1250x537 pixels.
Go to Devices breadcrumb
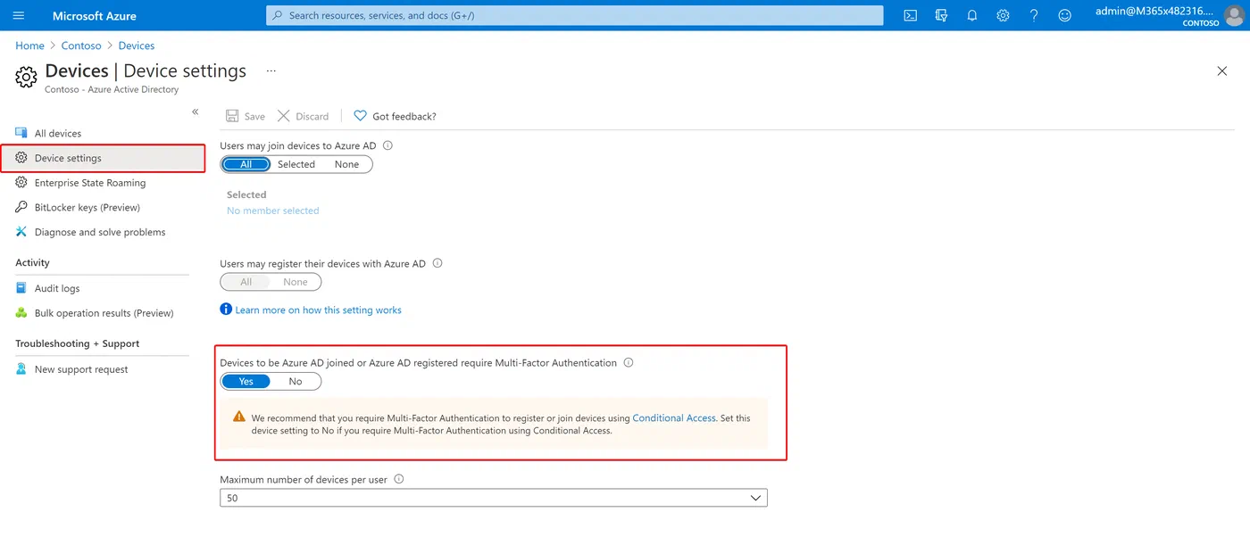137,45
